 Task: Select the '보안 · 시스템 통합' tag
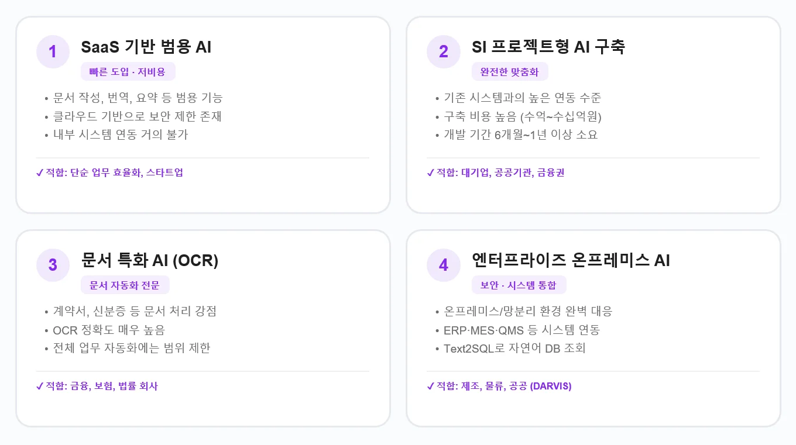(519, 285)
